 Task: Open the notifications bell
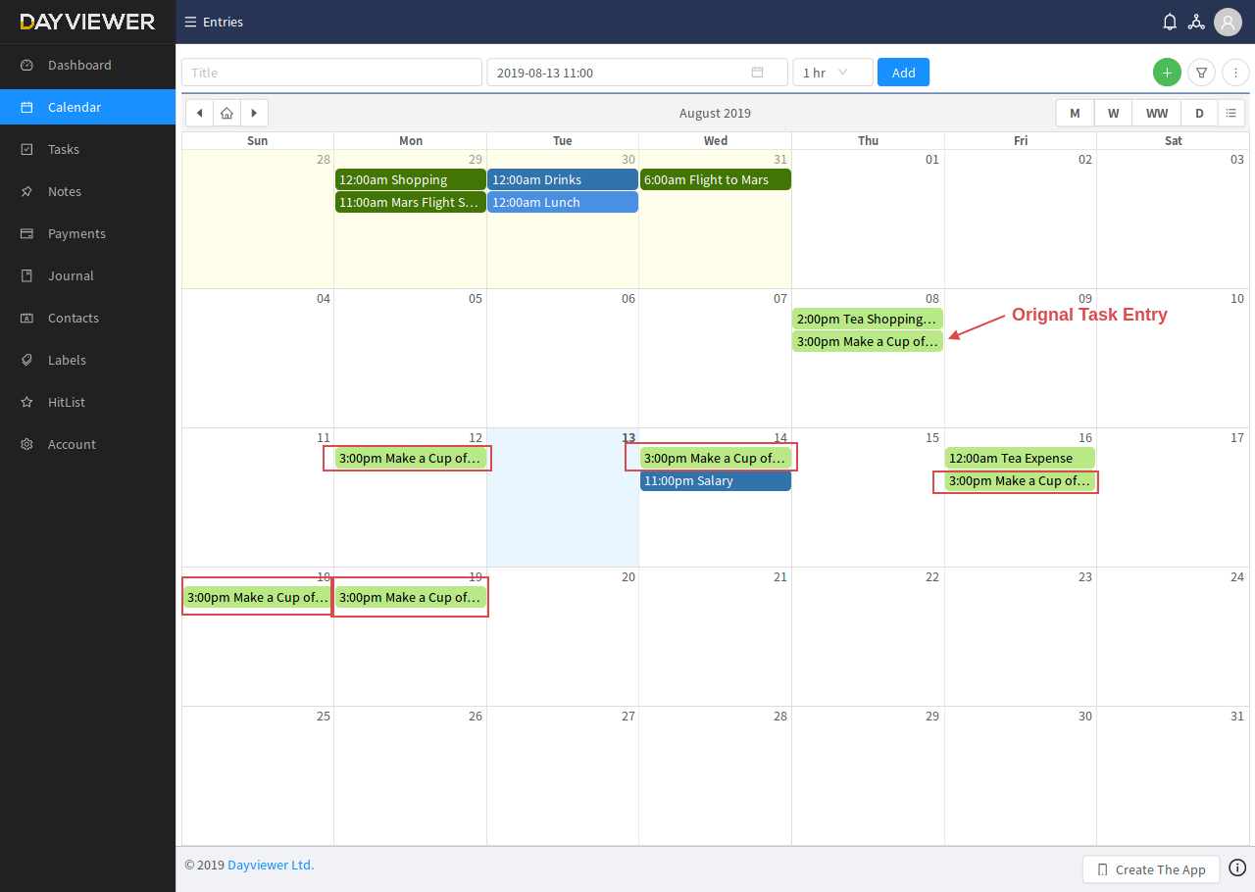point(1170,22)
